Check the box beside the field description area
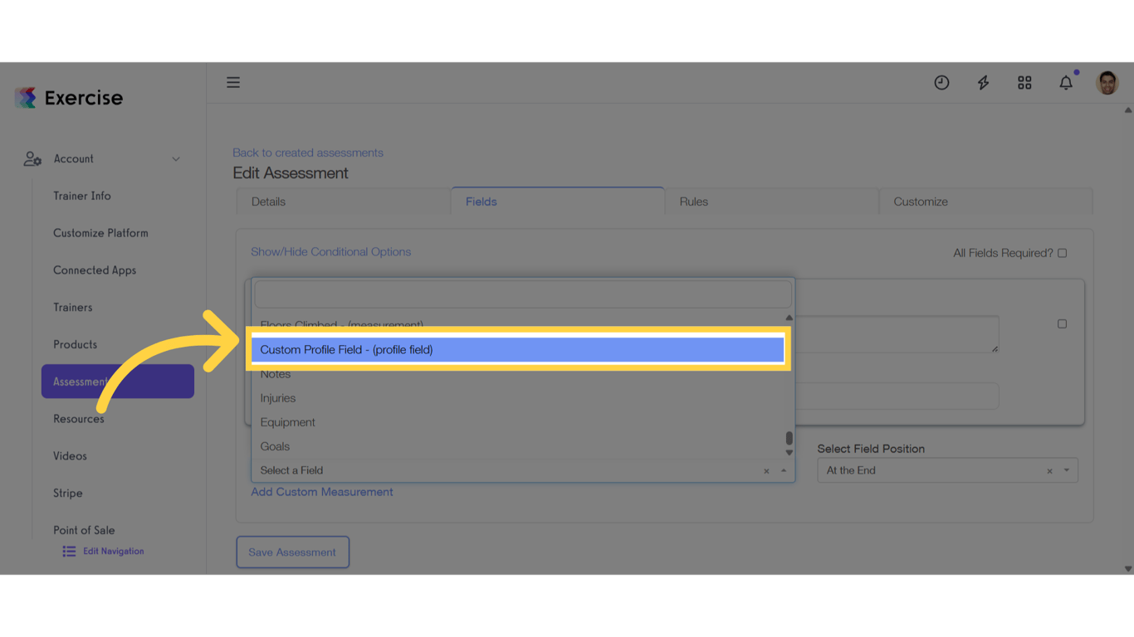 click(1062, 323)
